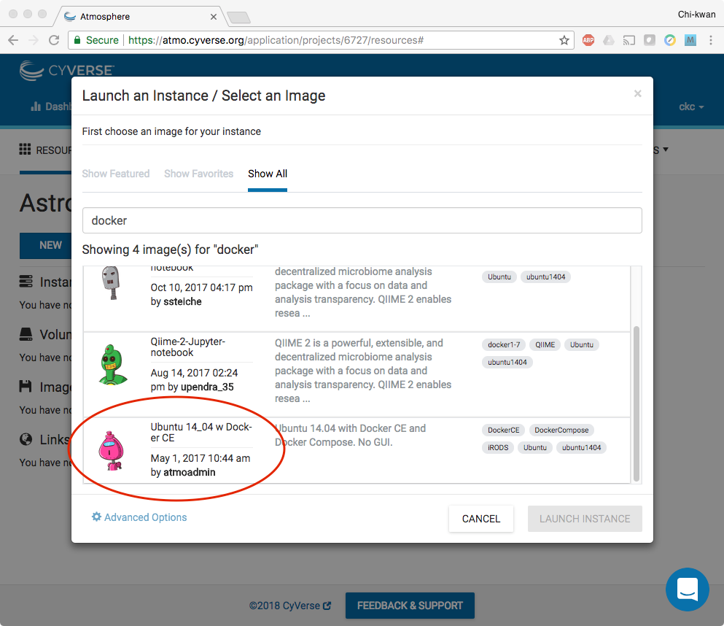Click the NEW button
Image resolution: width=724 pixels, height=626 pixels.
(51, 245)
